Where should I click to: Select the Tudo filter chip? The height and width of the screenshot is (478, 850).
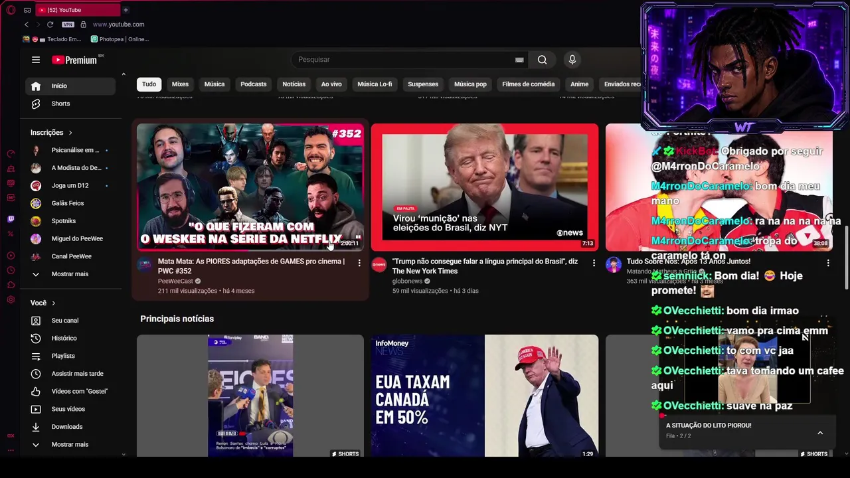point(149,84)
